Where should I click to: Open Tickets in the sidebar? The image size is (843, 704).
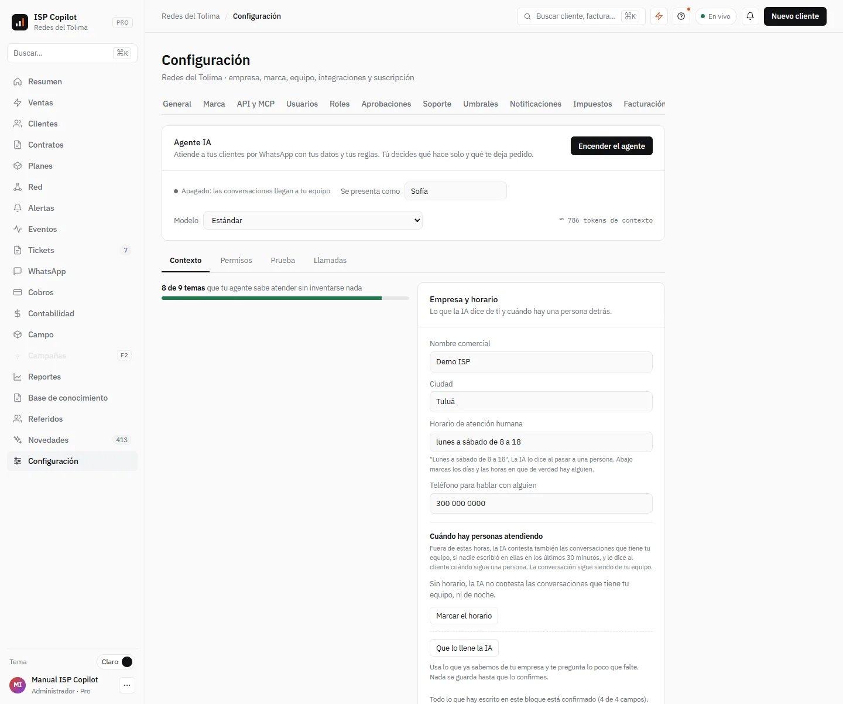tap(73, 251)
